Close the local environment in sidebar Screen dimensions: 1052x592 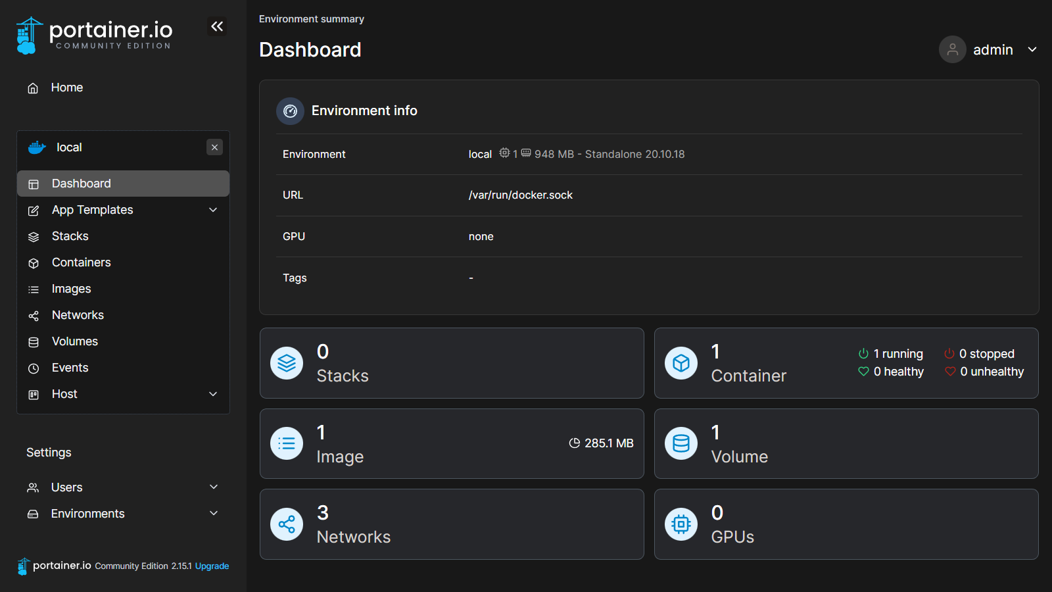click(x=214, y=147)
